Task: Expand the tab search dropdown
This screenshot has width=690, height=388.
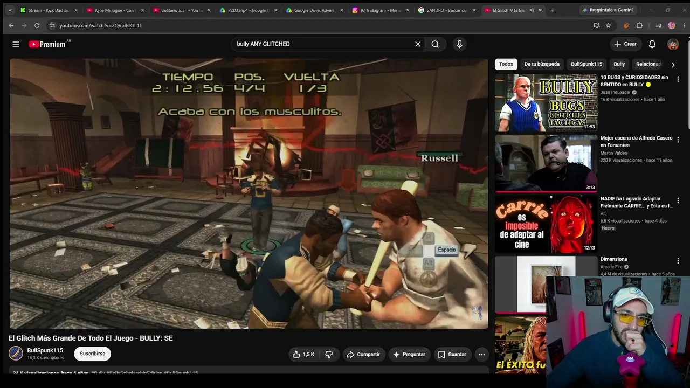Action: click(x=10, y=10)
